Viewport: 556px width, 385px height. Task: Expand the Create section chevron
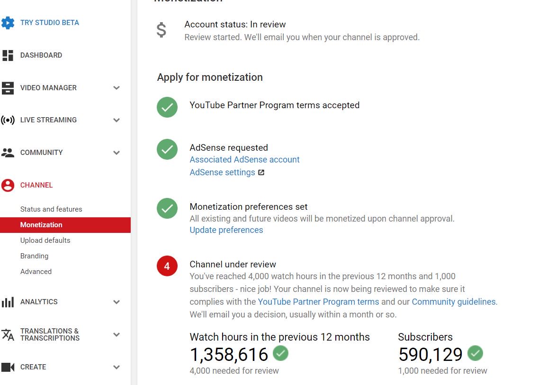click(x=117, y=367)
